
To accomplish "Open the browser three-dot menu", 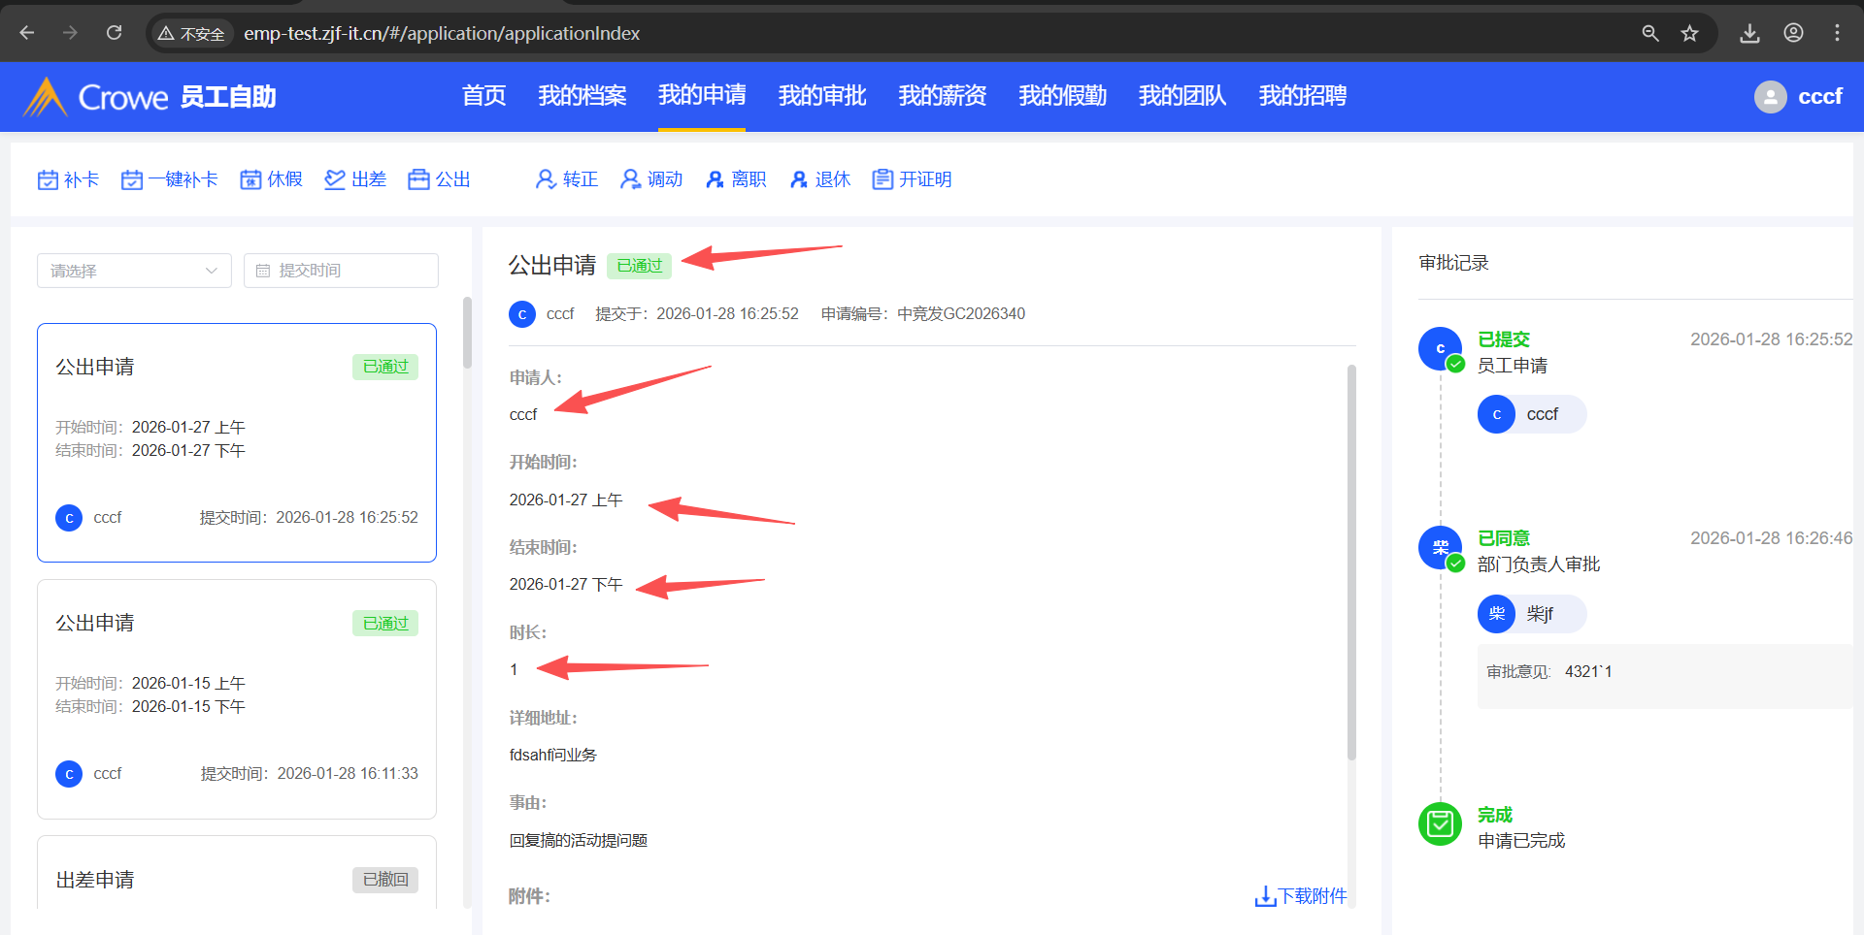I will 1837,33.
